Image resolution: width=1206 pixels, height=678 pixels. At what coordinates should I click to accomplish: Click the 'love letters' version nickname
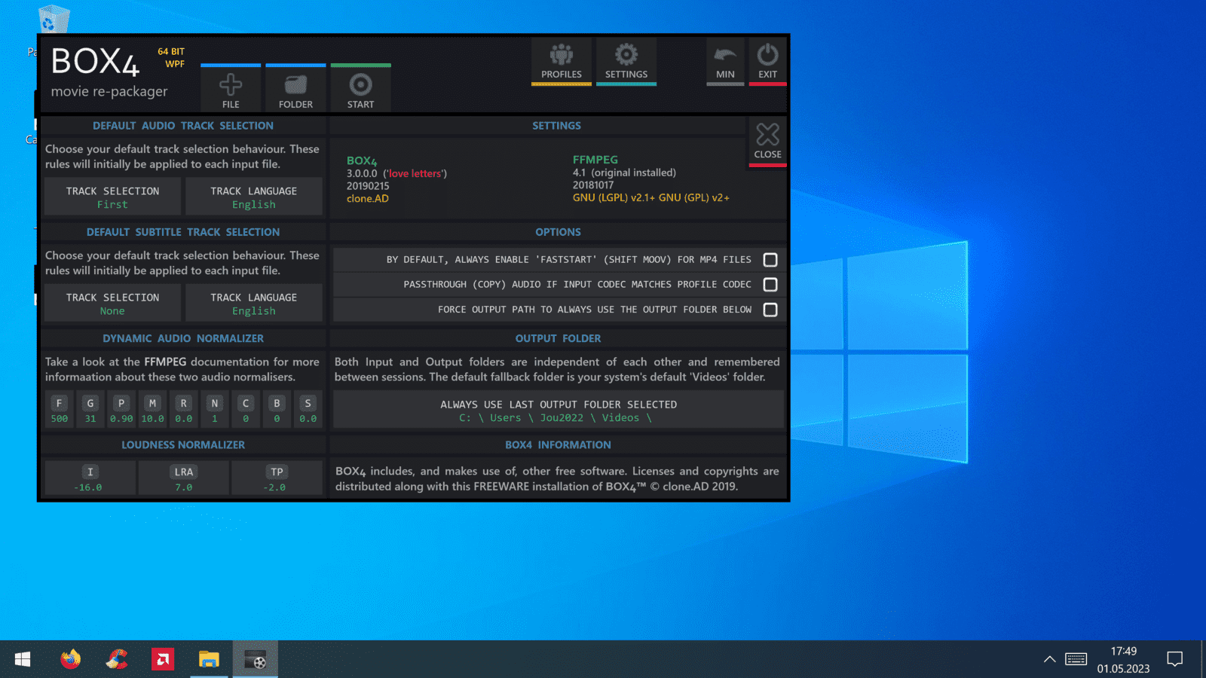[x=415, y=173]
